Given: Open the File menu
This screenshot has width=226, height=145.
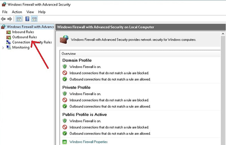Looking at the screenshot, I should (x=5, y=12).
